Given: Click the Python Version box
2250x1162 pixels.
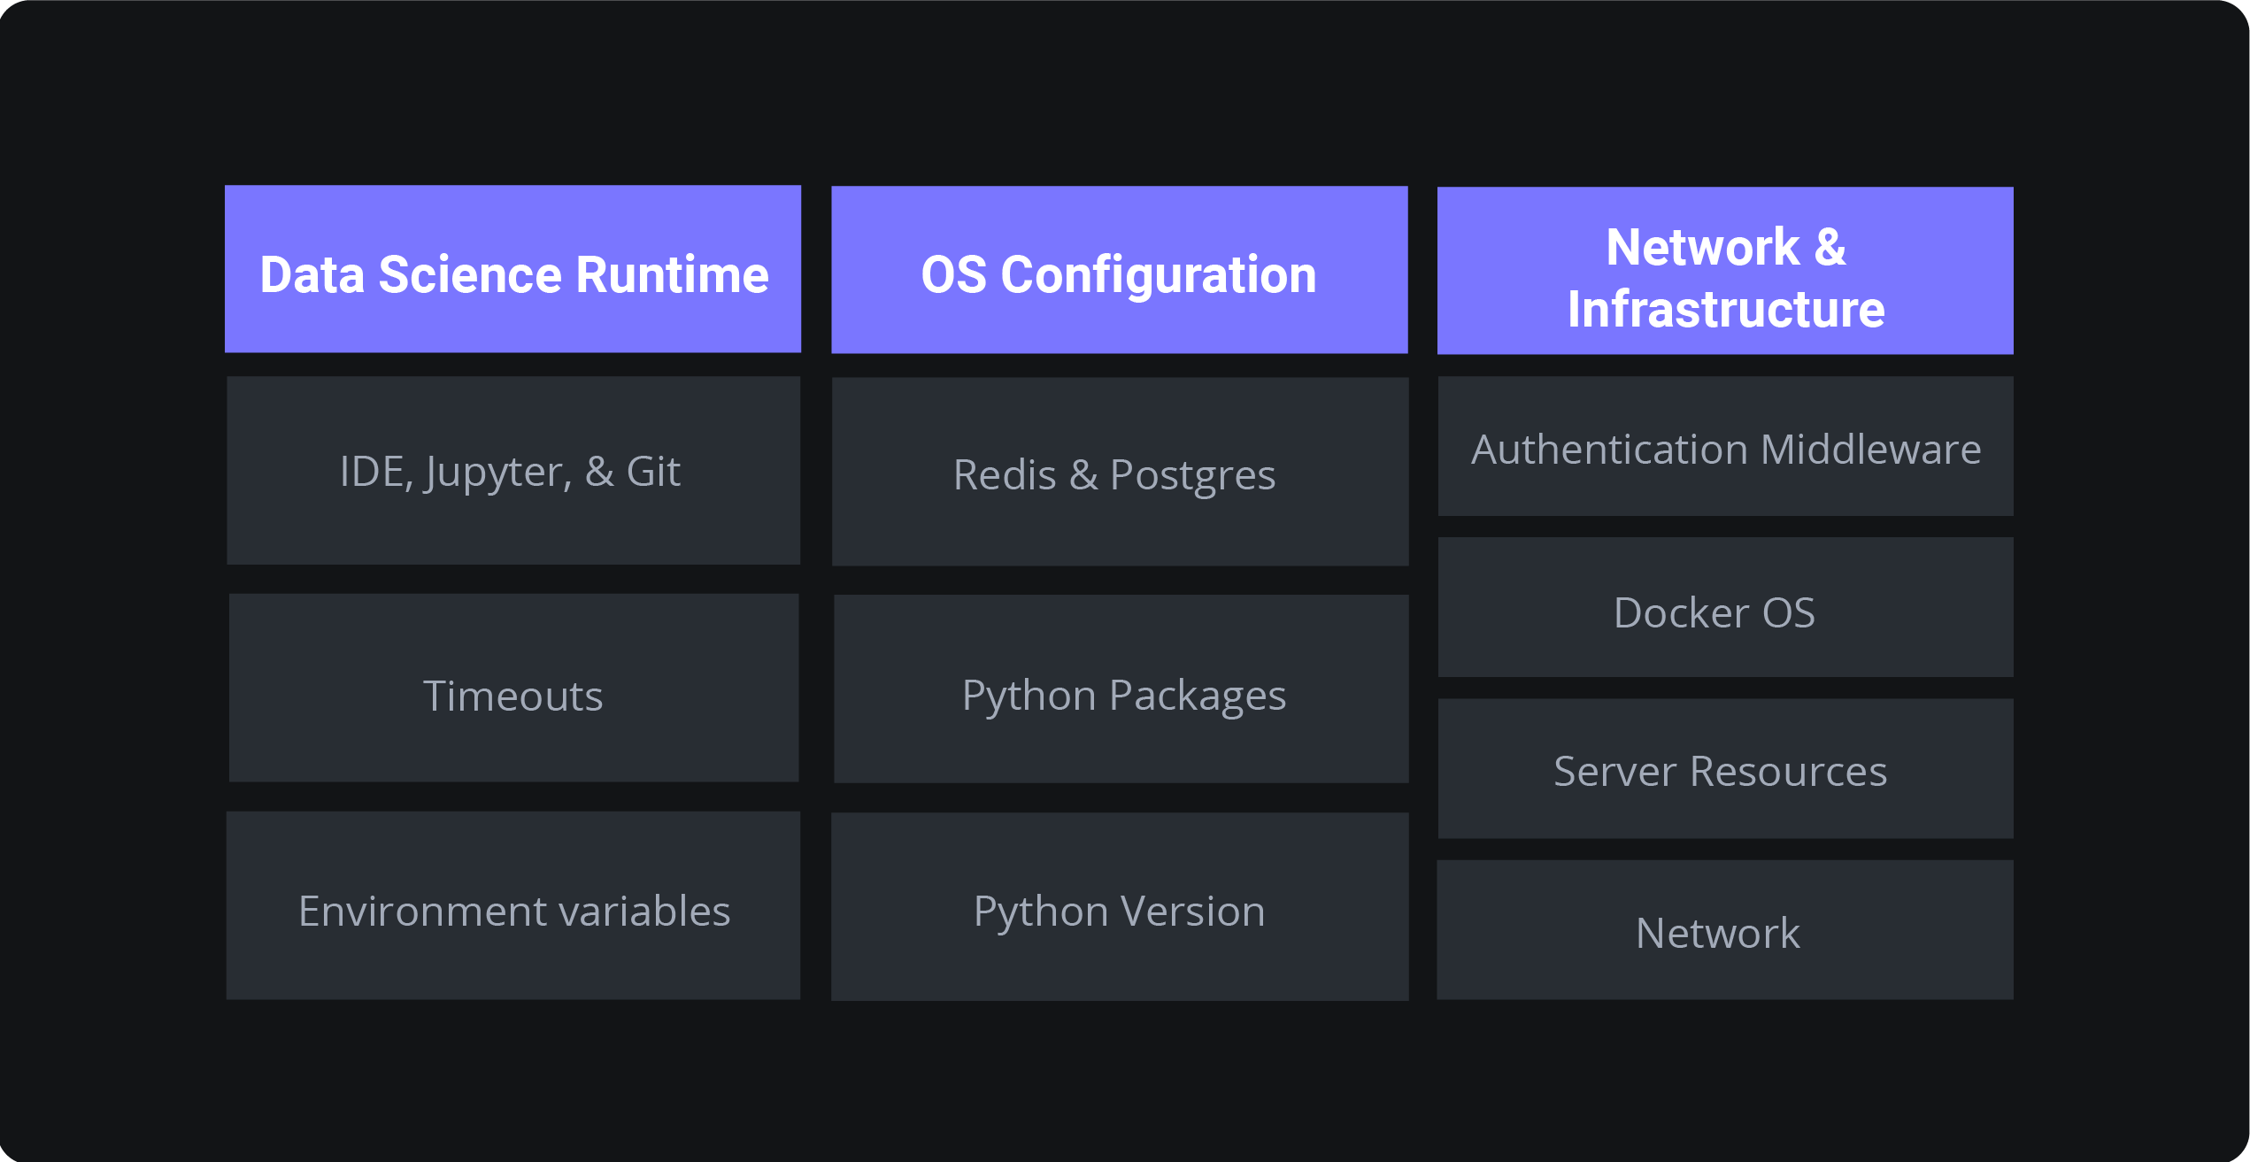Looking at the screenshot, I should [x=1120, y=907].
